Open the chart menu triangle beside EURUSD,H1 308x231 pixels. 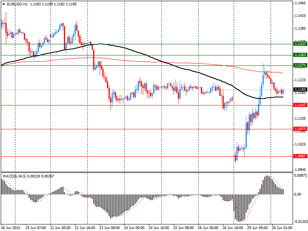click(4, 4)
